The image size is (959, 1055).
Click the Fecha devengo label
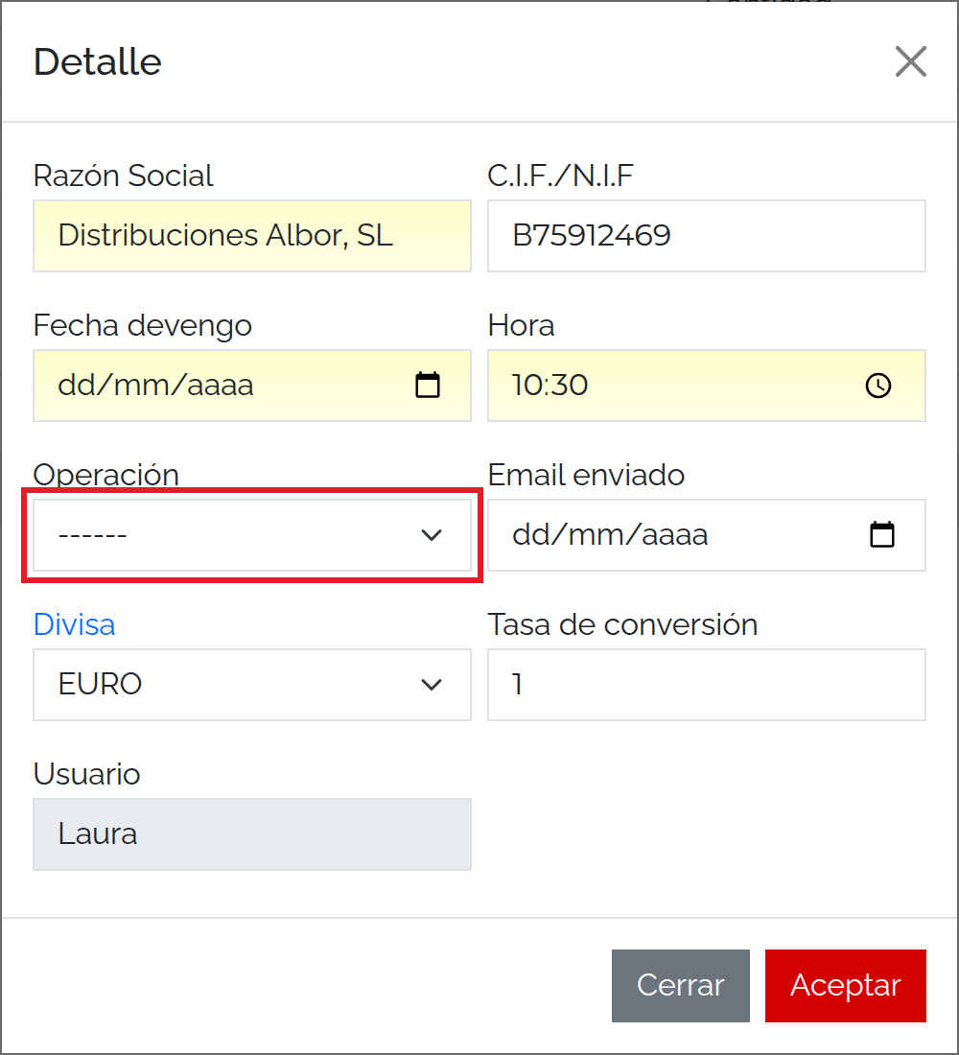[143, 326]
